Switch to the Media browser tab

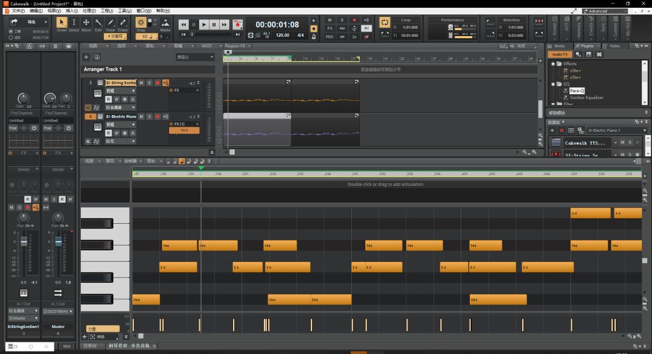click(x=560, y=46)
